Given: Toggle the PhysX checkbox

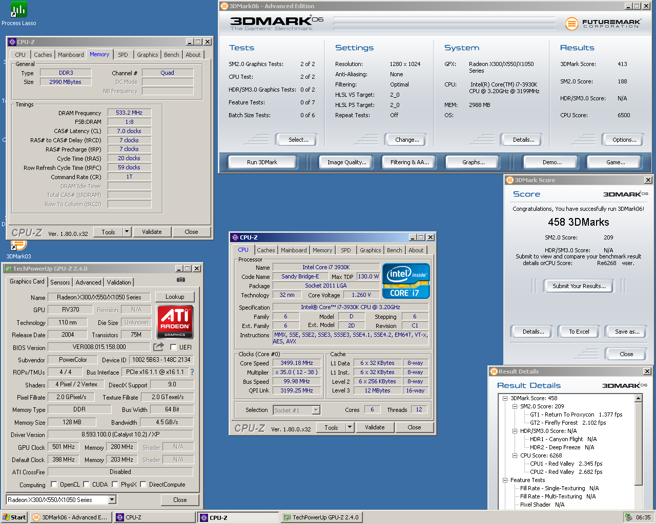Looking at the screenshot, I should 115,484.
